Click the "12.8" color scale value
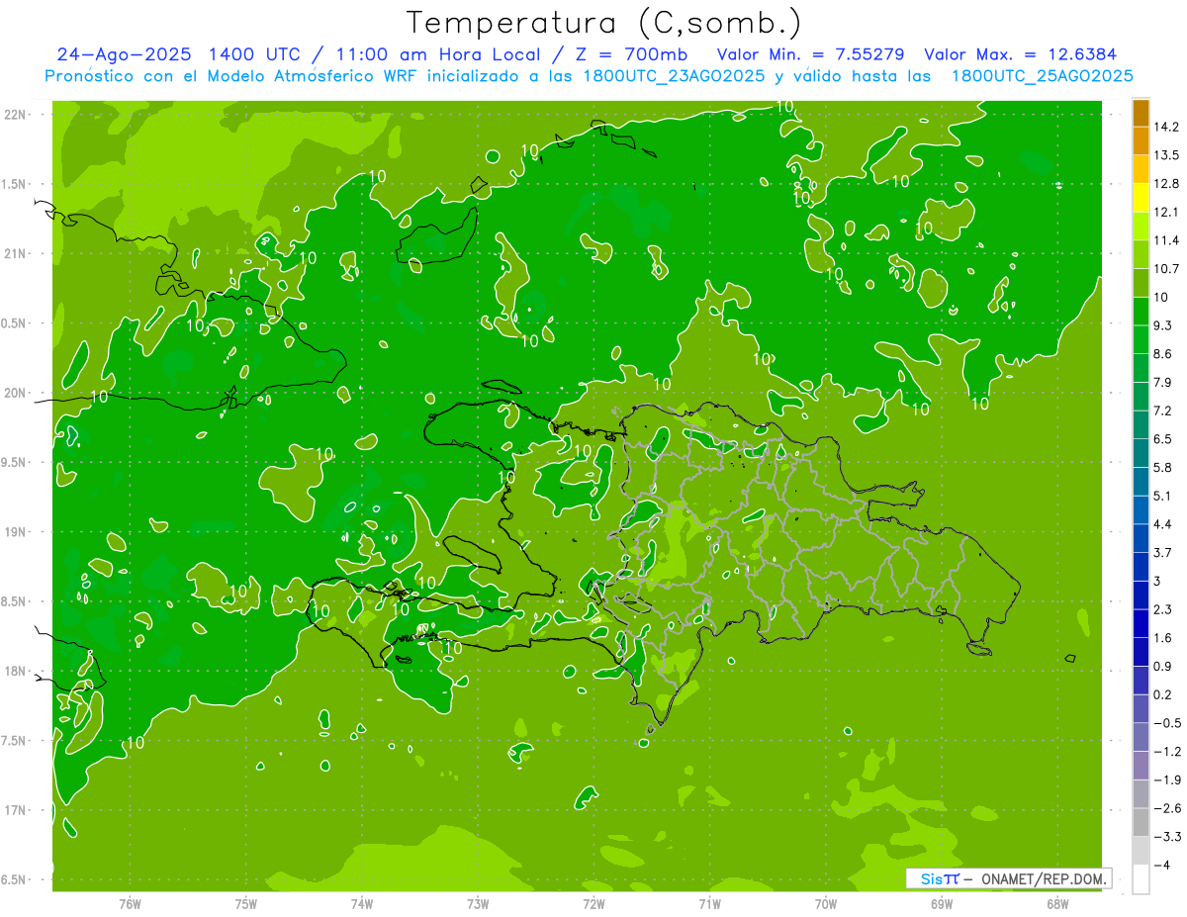This screenshot has height=917, width=1187. (x=1166, y=184)
